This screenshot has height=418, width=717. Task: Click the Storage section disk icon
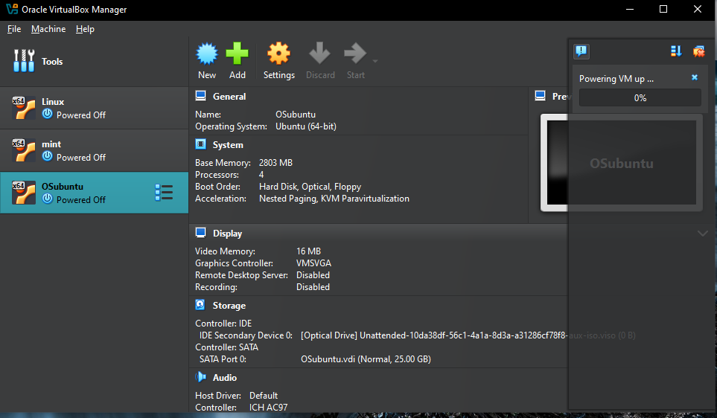[x=200, y=306]
